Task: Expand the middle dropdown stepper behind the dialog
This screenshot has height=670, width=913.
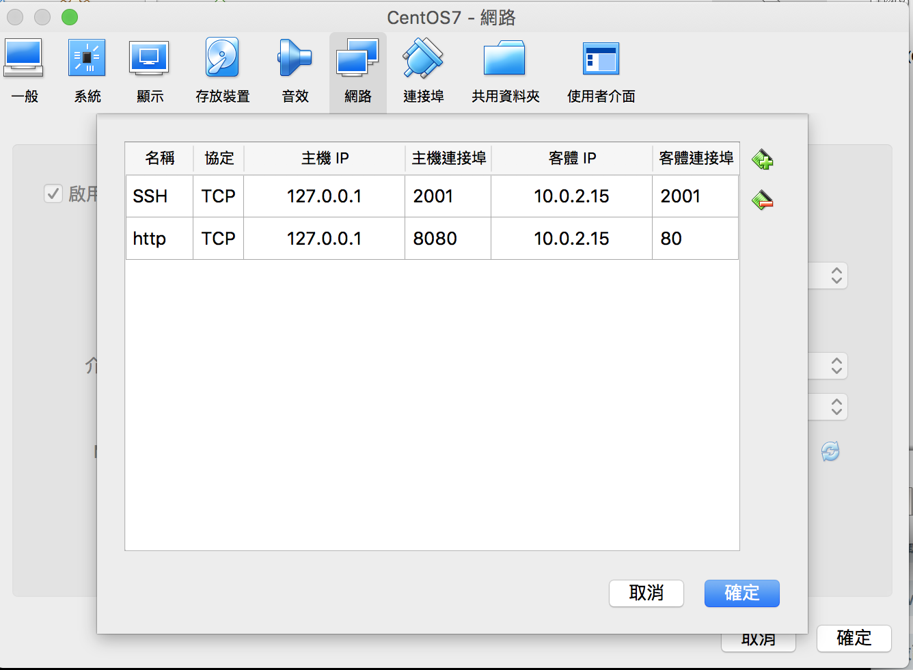Action: tap(836, 366)
